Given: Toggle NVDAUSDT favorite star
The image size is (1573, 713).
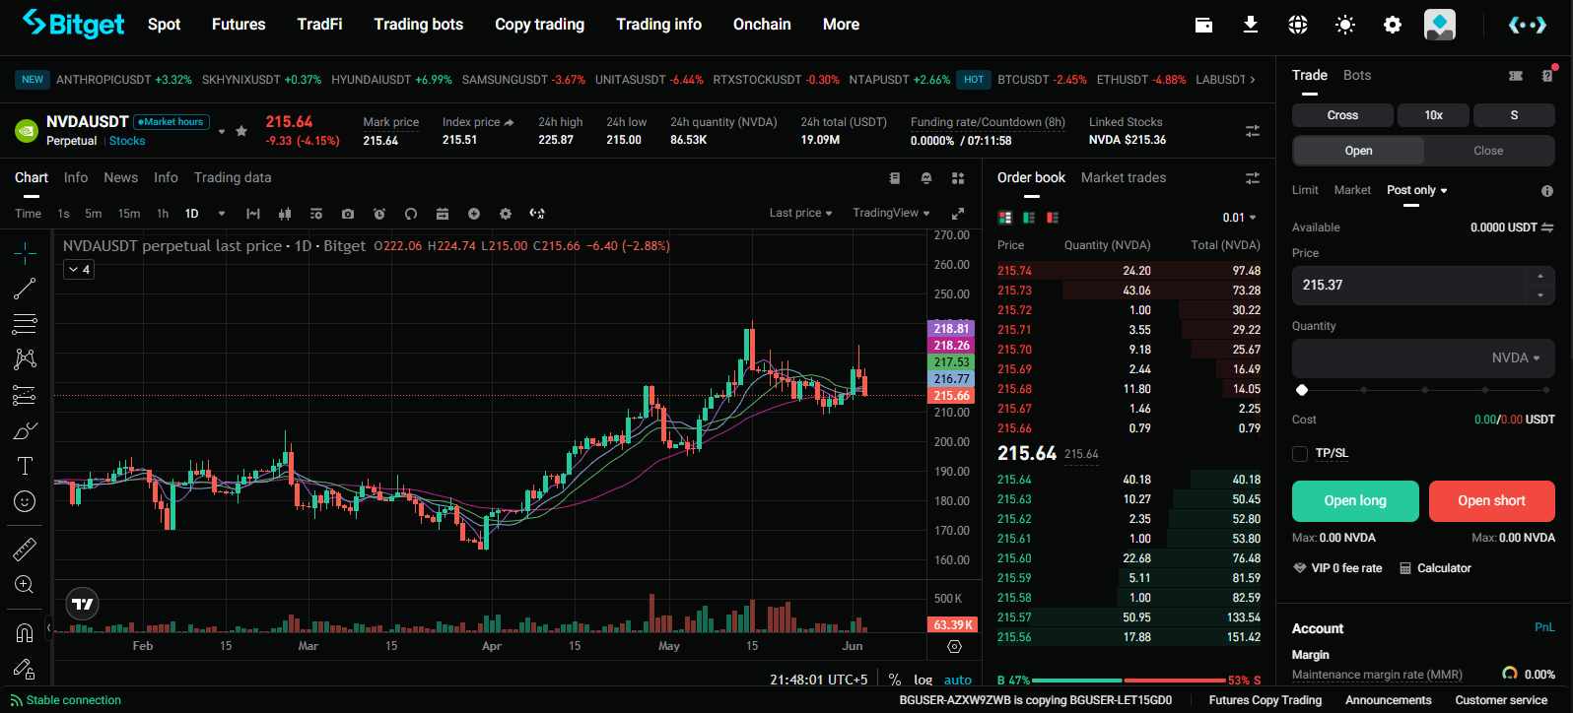Looking at the screenshot, I should point(241,131).
